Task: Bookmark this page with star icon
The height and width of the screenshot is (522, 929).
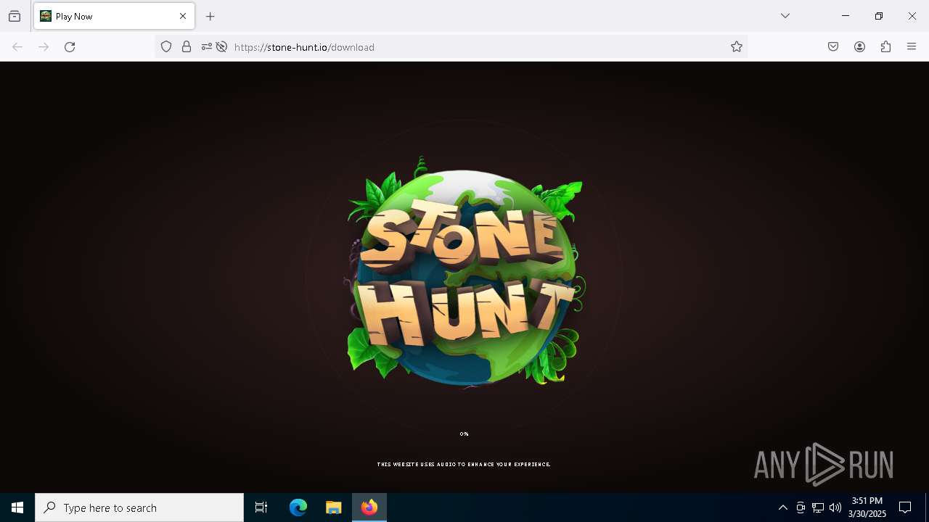Action: [x=737, y=47]
